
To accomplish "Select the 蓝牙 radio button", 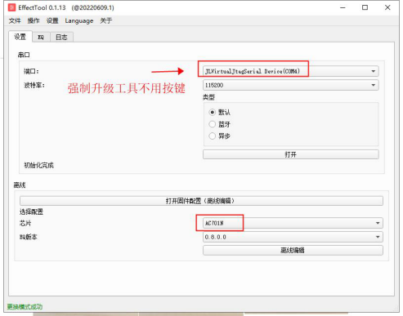I will [213, 124].
